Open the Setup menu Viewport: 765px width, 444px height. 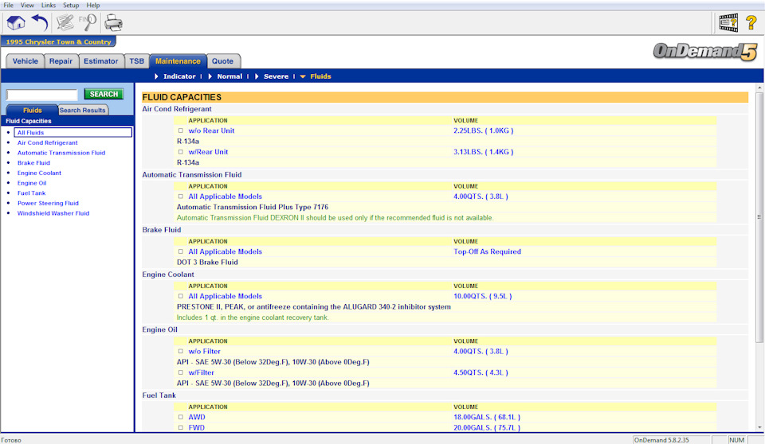pyautogui.click(x=71, y=5)
